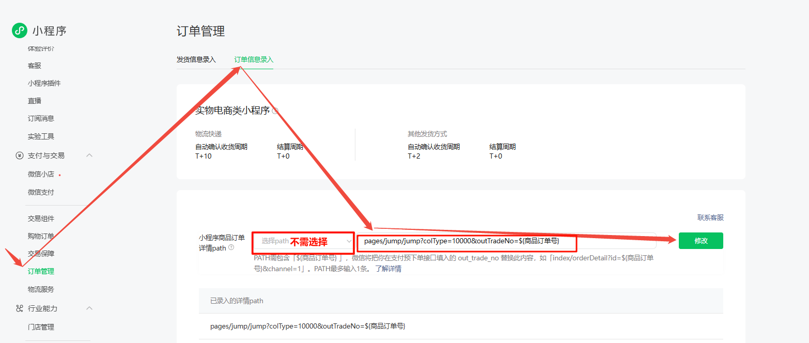Open 直播 in the sidebar
809x343 pixels.
coord(35,101)
